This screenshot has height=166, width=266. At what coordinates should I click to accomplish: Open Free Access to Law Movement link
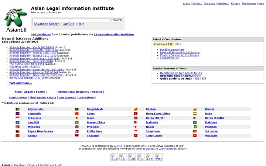[x=159, y=149]
